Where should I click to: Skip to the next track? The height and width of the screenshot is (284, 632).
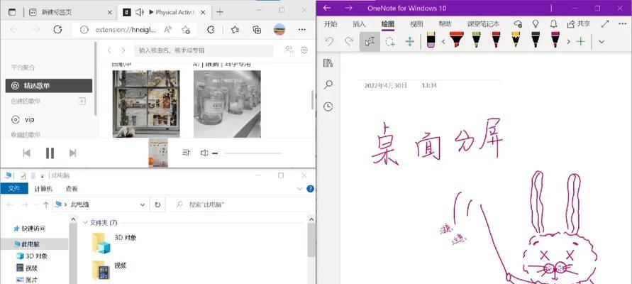pos(72,153)
